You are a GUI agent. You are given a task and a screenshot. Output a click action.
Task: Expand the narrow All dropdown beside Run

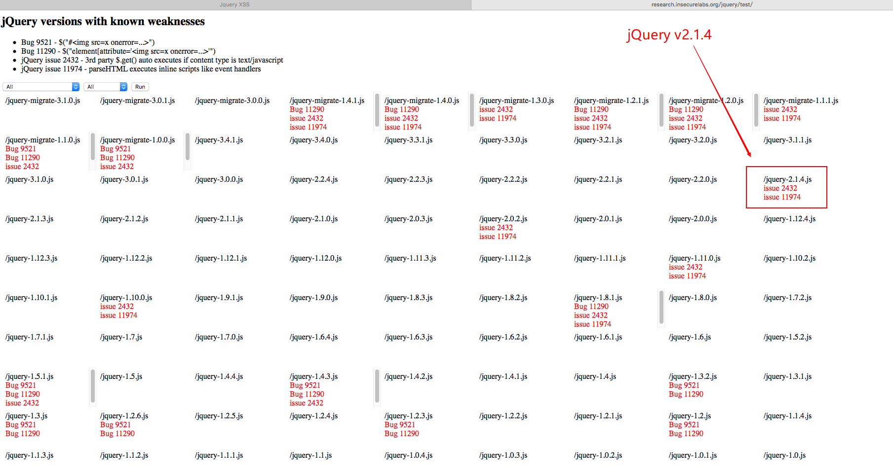(106, 87)
